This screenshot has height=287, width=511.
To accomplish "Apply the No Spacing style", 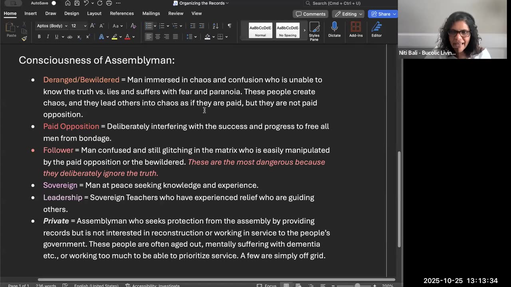I will tap(287, 30).
